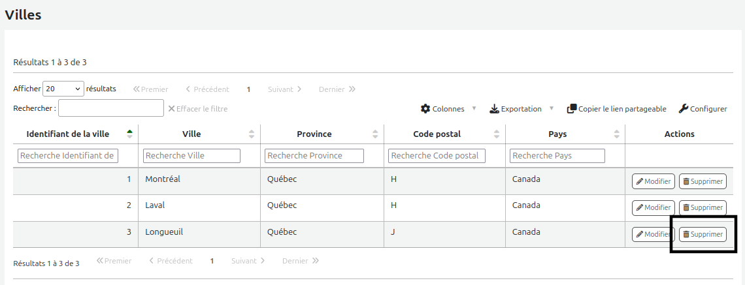Click the Copier le lien partageable icon
This screenshot has width=745, height=285.
click(571, 109)
